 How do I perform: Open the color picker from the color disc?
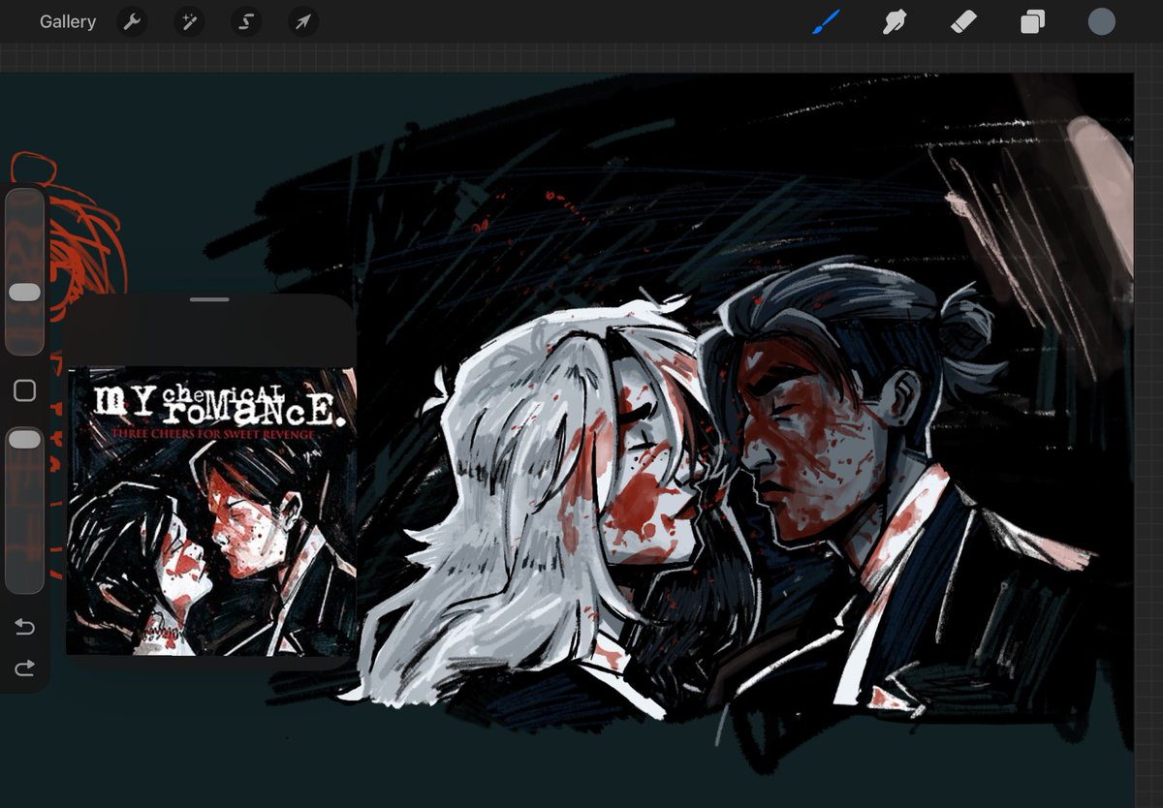1101,20
